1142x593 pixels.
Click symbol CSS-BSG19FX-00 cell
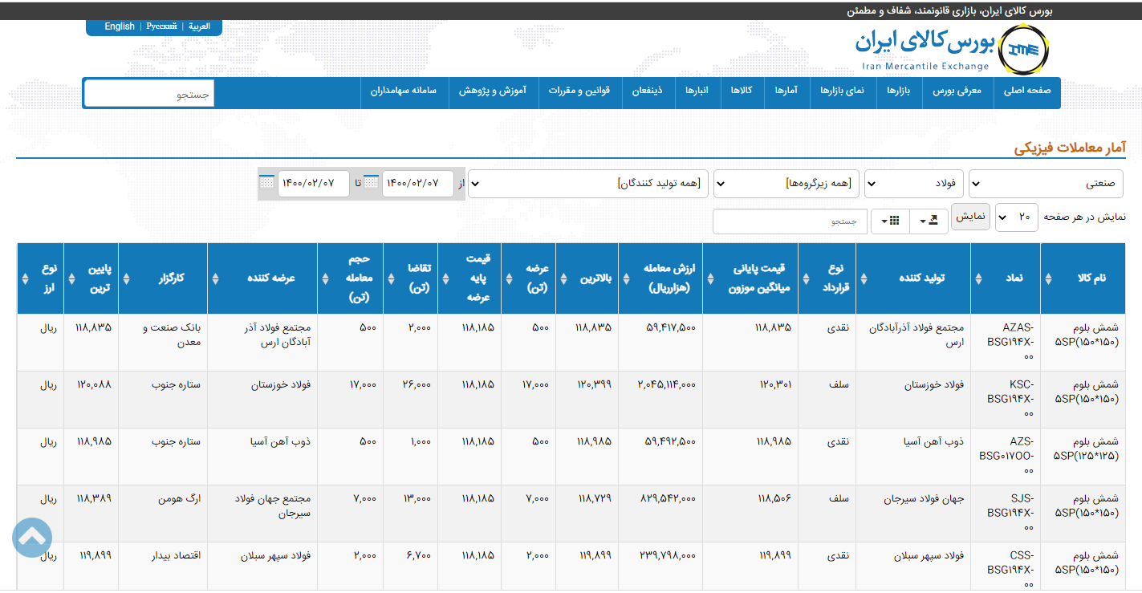(1006, 568)
